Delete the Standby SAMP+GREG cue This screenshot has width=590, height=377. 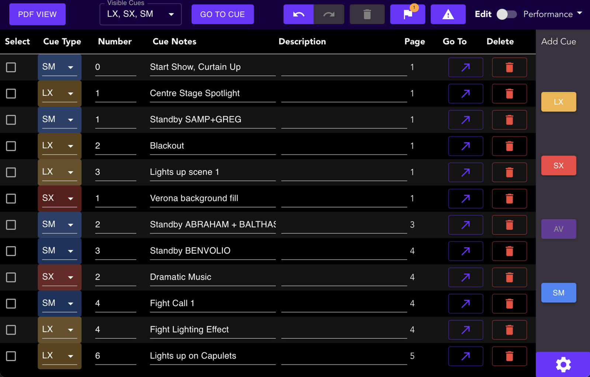pyautogui.click(x=509, y=120)
